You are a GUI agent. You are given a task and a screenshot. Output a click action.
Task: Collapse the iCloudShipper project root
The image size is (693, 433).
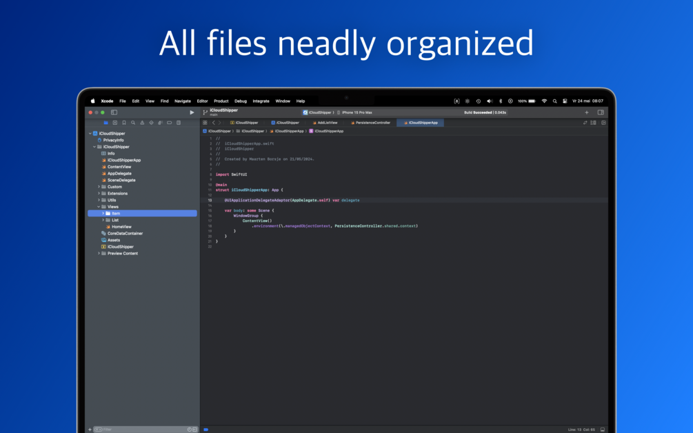[90, 134]
